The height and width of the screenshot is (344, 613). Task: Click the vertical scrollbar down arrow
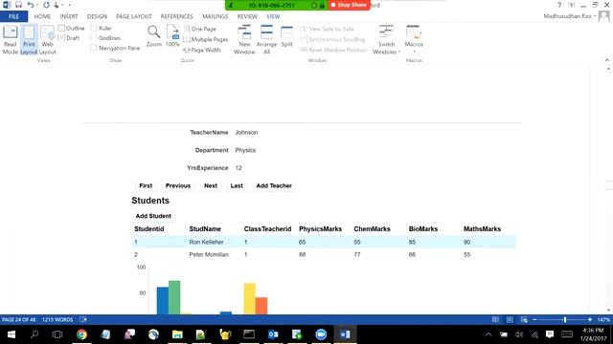tap(609, 311)
